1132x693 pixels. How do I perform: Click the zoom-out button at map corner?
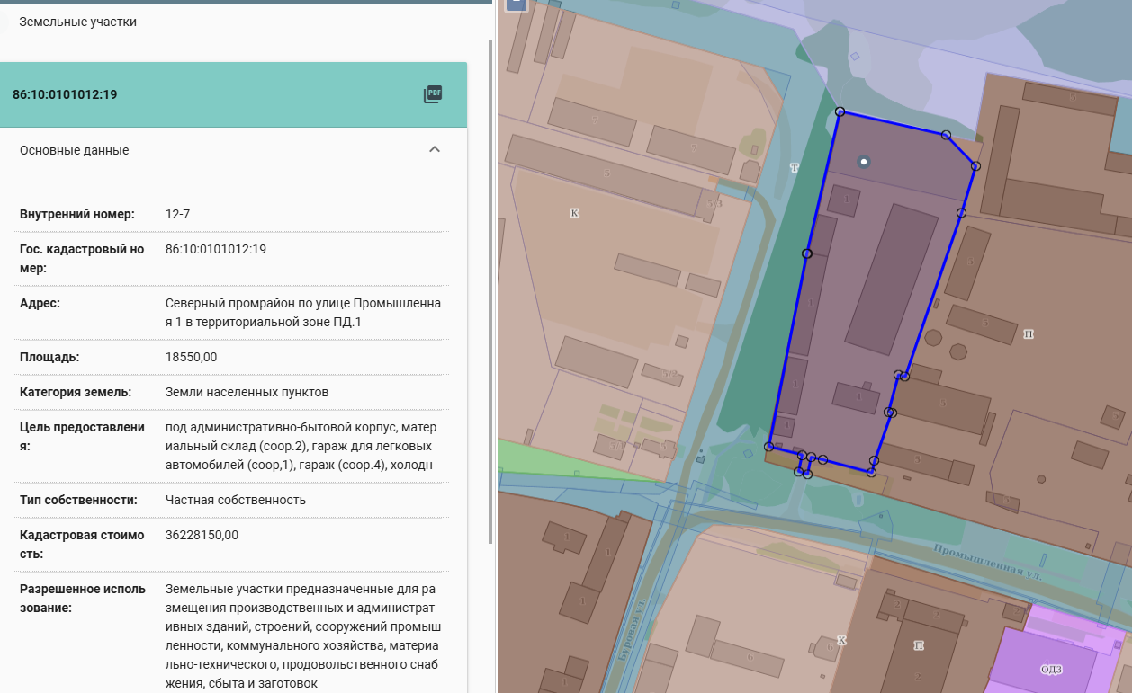coord(516,4)
